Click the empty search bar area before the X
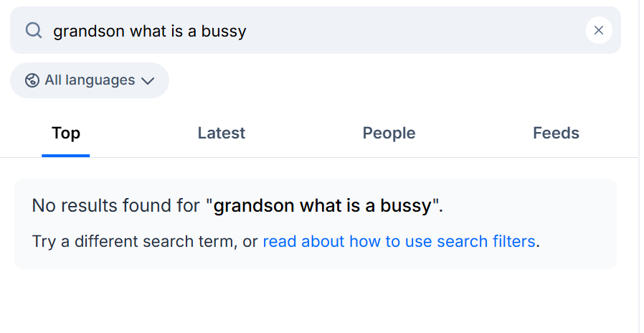Image resolution: width=644 pixels, height=333 pixels. (x=430, y=31)
